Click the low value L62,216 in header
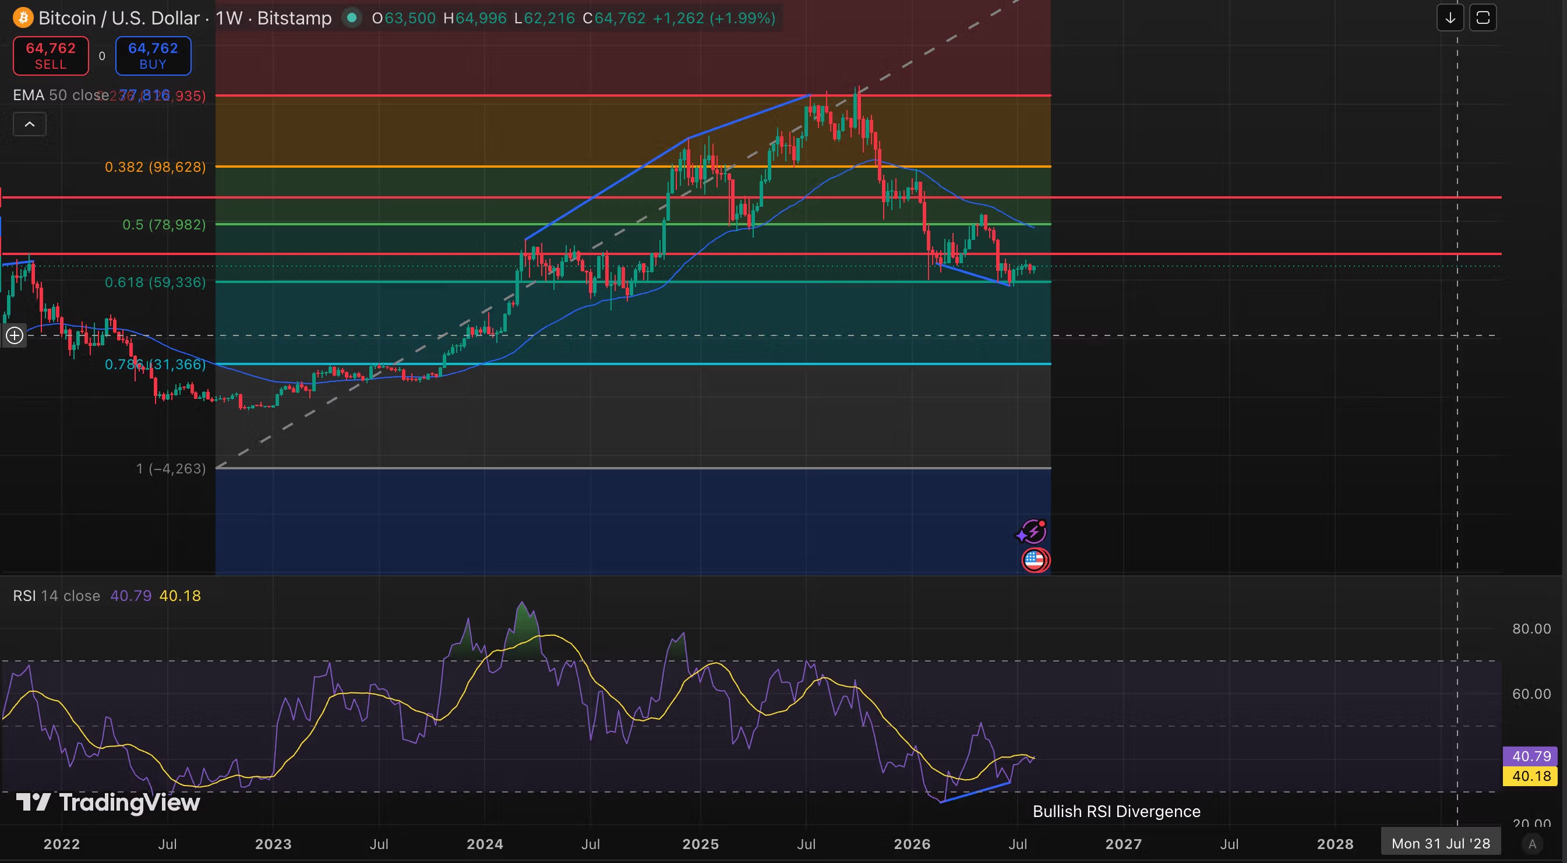Viewport: 1567px width, 863px height. (545, 18)
